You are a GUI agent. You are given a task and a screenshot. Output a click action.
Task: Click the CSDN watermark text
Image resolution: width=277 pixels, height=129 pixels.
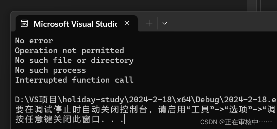tap(236, 122)
